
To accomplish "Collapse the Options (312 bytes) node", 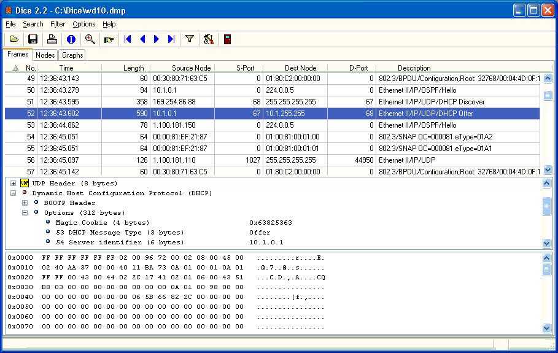I will click(25, 212).
